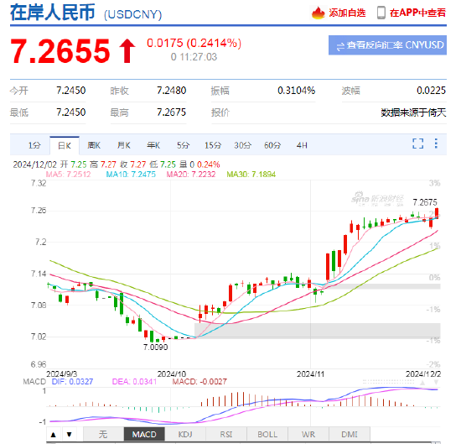The width and height of the screenshot is (461, 444).
Task: Enable the KDJ indicator
Action: (x=185, y=434)
